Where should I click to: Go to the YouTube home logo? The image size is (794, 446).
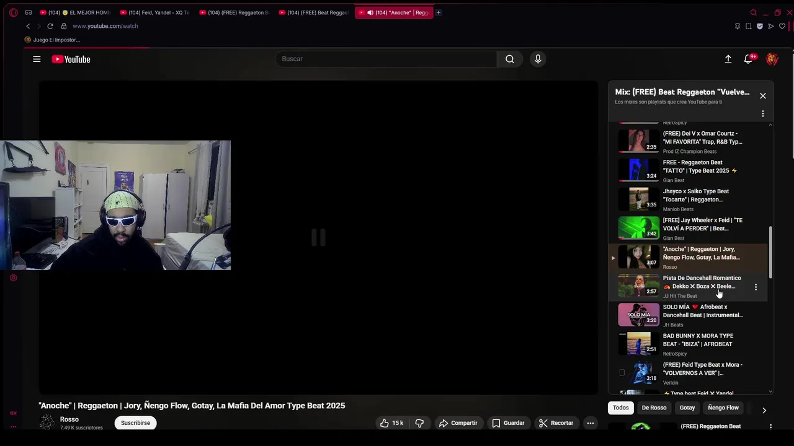pos(71,59)
